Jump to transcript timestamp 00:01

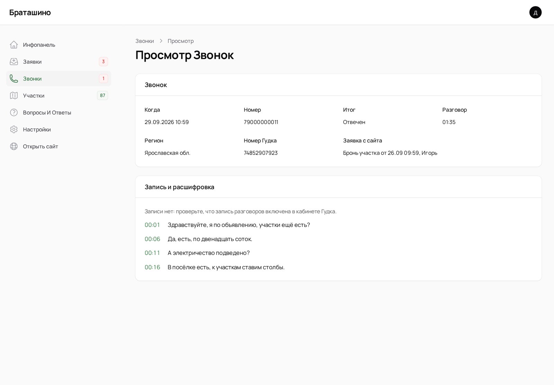click(152, 225)
